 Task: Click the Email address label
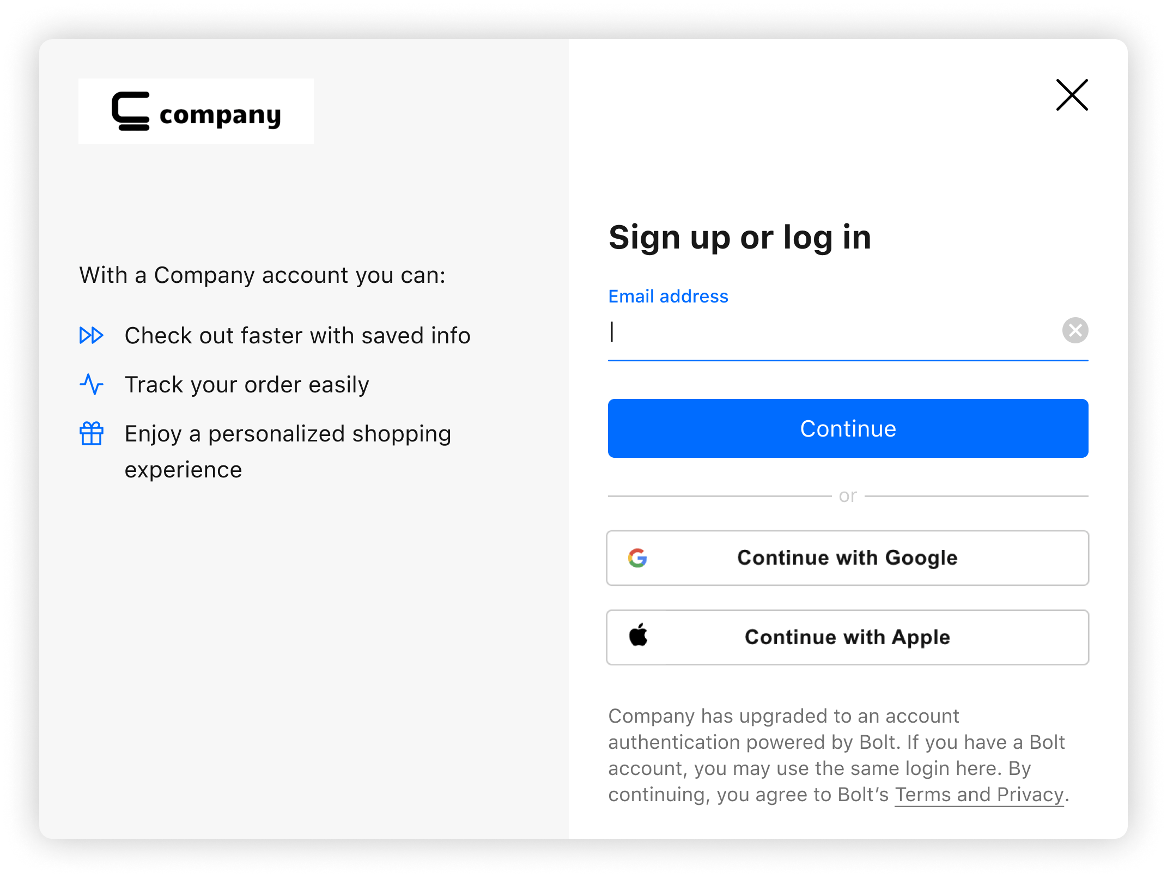668,296
